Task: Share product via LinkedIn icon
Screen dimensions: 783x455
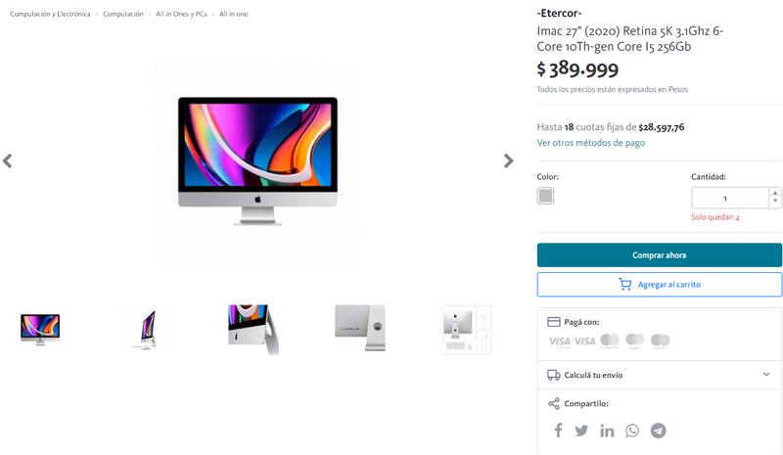Action: [607, 431]
